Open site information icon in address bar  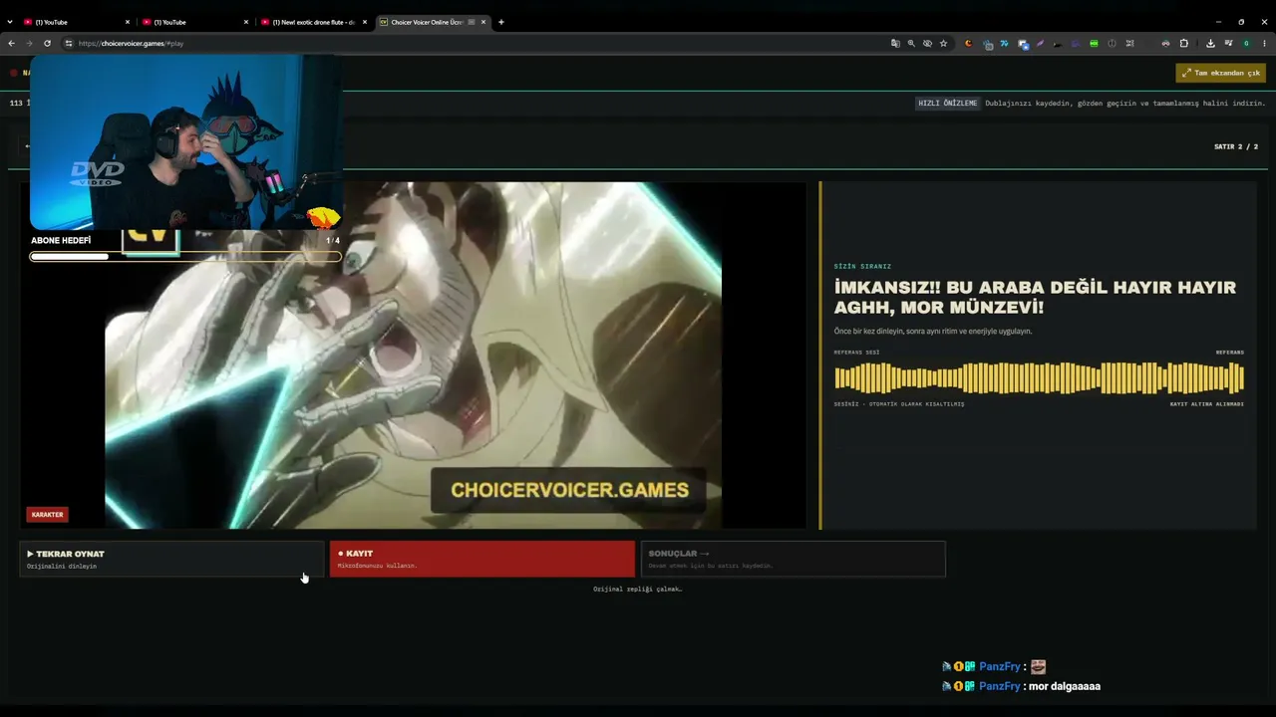pyautogui.click(x=69, y=43)
